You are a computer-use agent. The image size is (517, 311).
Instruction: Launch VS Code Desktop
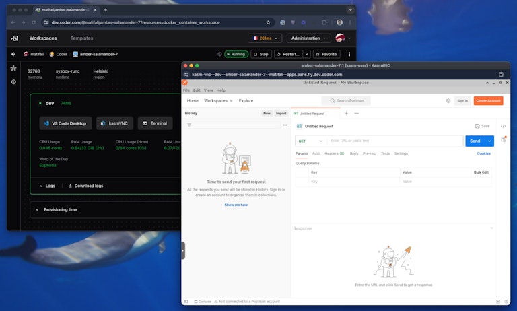pos(65,123)
